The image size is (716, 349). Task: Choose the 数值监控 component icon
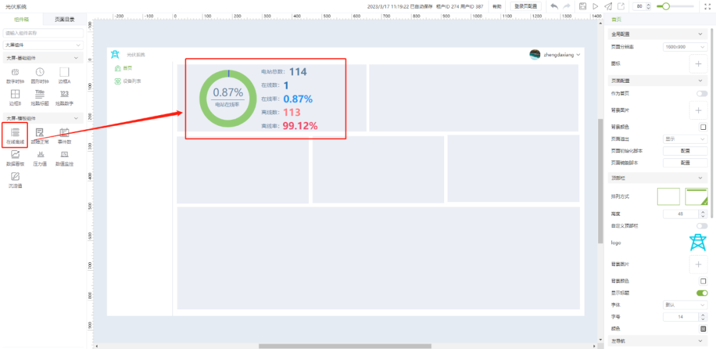coord(64,154)
